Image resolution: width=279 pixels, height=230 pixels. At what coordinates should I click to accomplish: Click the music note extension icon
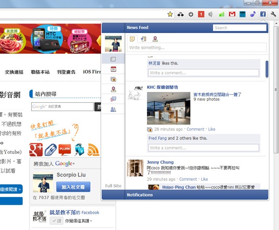coord(253,14)
